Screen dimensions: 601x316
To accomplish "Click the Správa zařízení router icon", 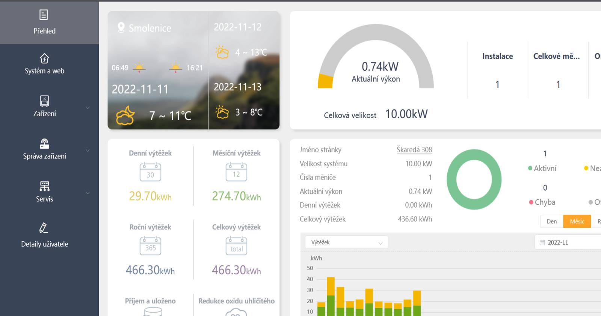I will point(44,144).
